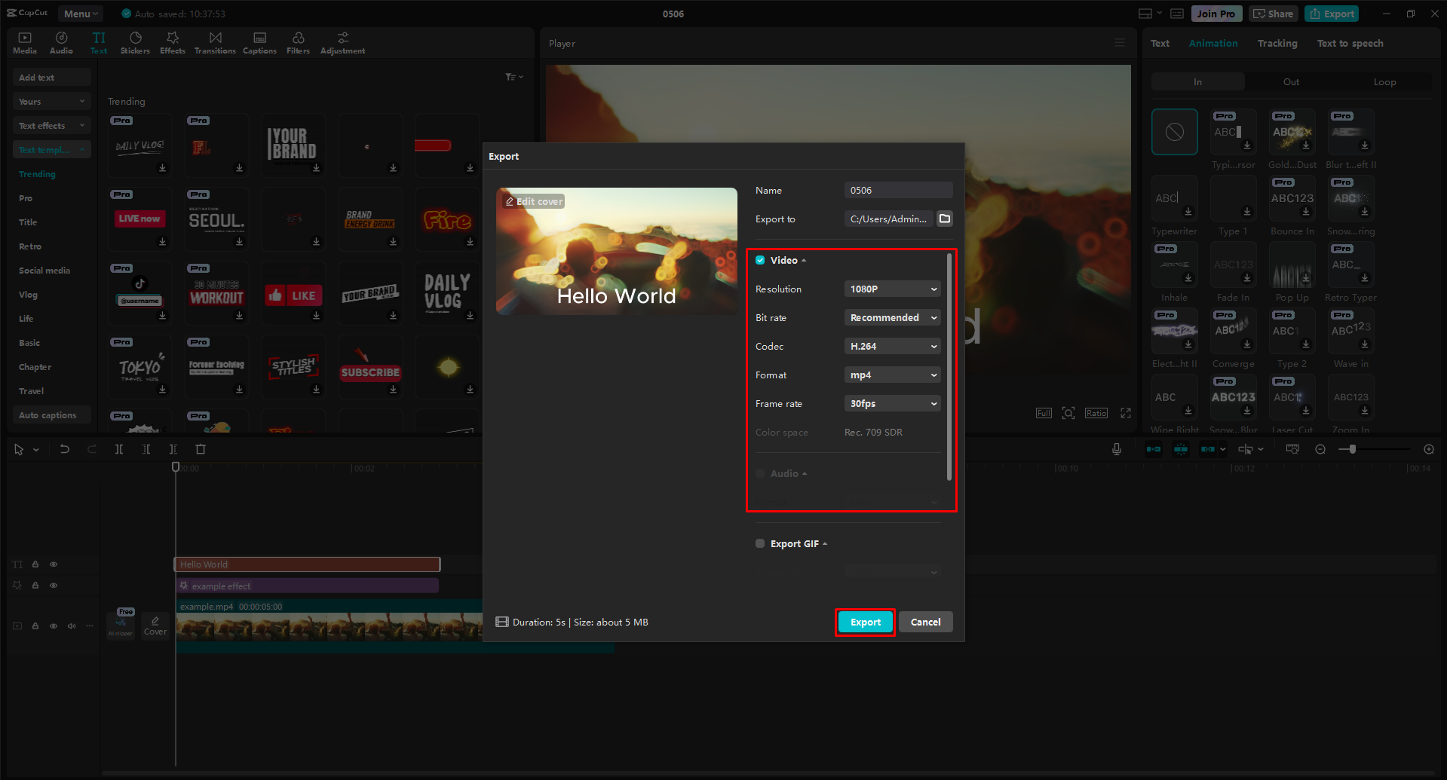Toggle the Video export checkbox
The image size is (1447, 780).
760,260
